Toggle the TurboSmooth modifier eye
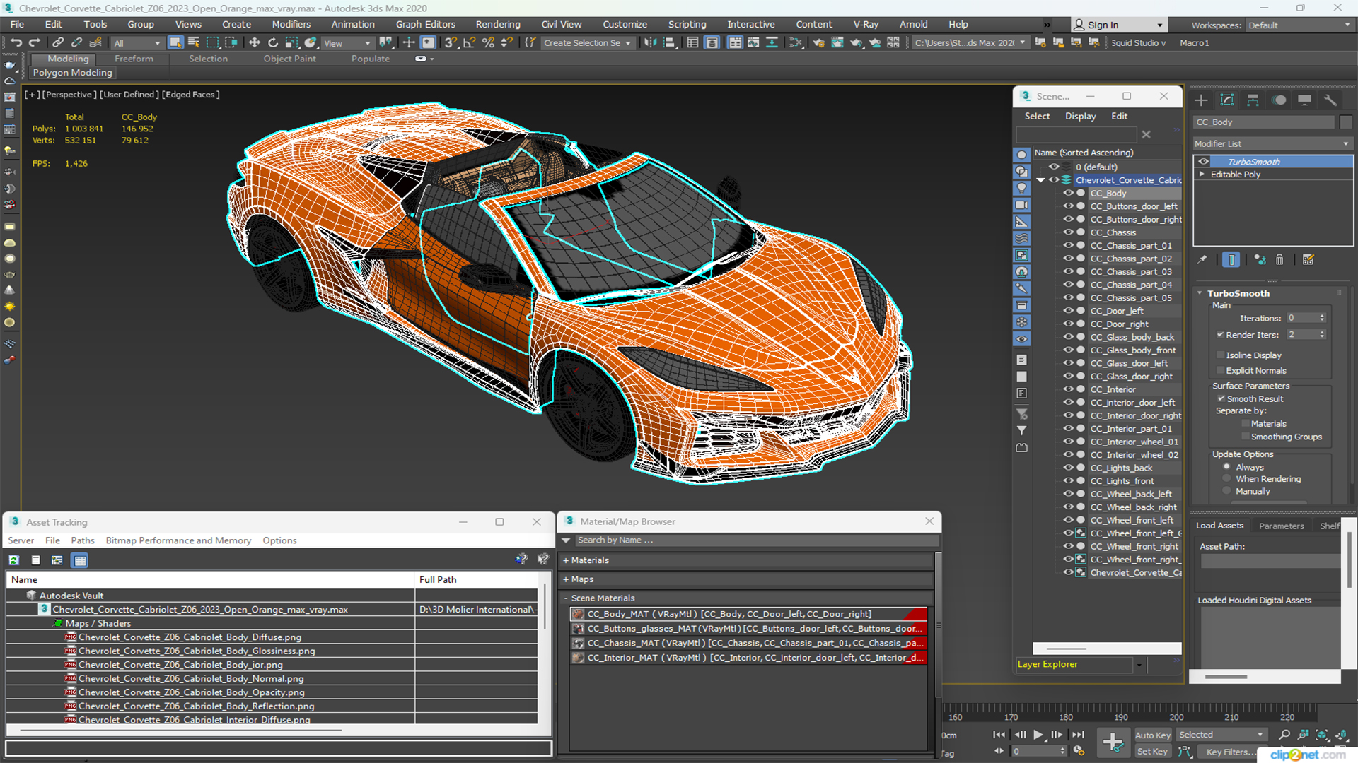Screen dimensions: 1358x763 pos(1203,162)
